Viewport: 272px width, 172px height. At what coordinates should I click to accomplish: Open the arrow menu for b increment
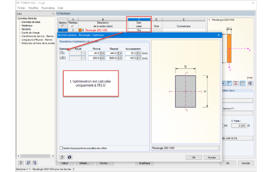pyautogui.click(x=140, y=53)
